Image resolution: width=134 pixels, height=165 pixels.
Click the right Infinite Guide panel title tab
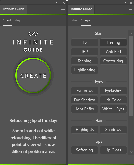pyautogui.click(x=81, y=9)
